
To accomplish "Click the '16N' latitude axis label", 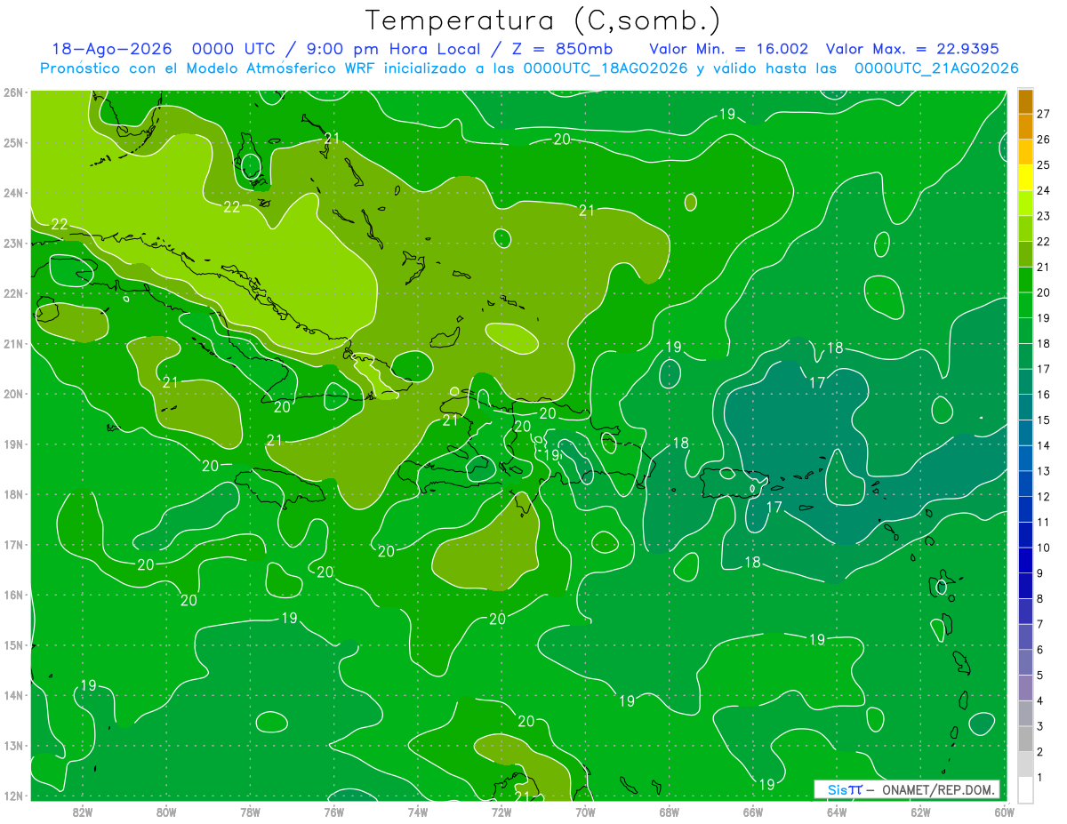I will coord(13,595).
